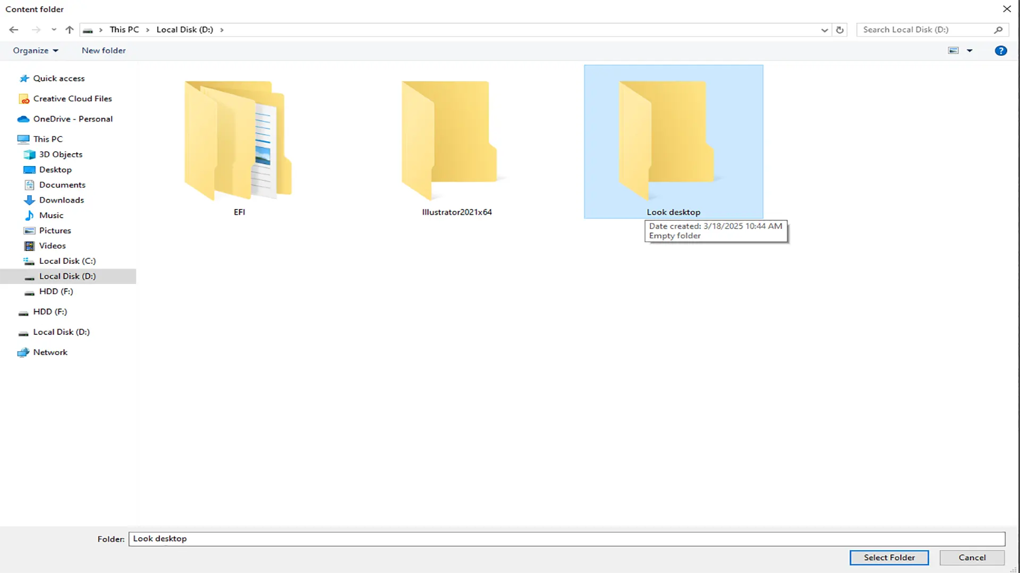Select the Look desktop folder icon
The height and width of the screenshot is (573, 1020).
point(667,141)
